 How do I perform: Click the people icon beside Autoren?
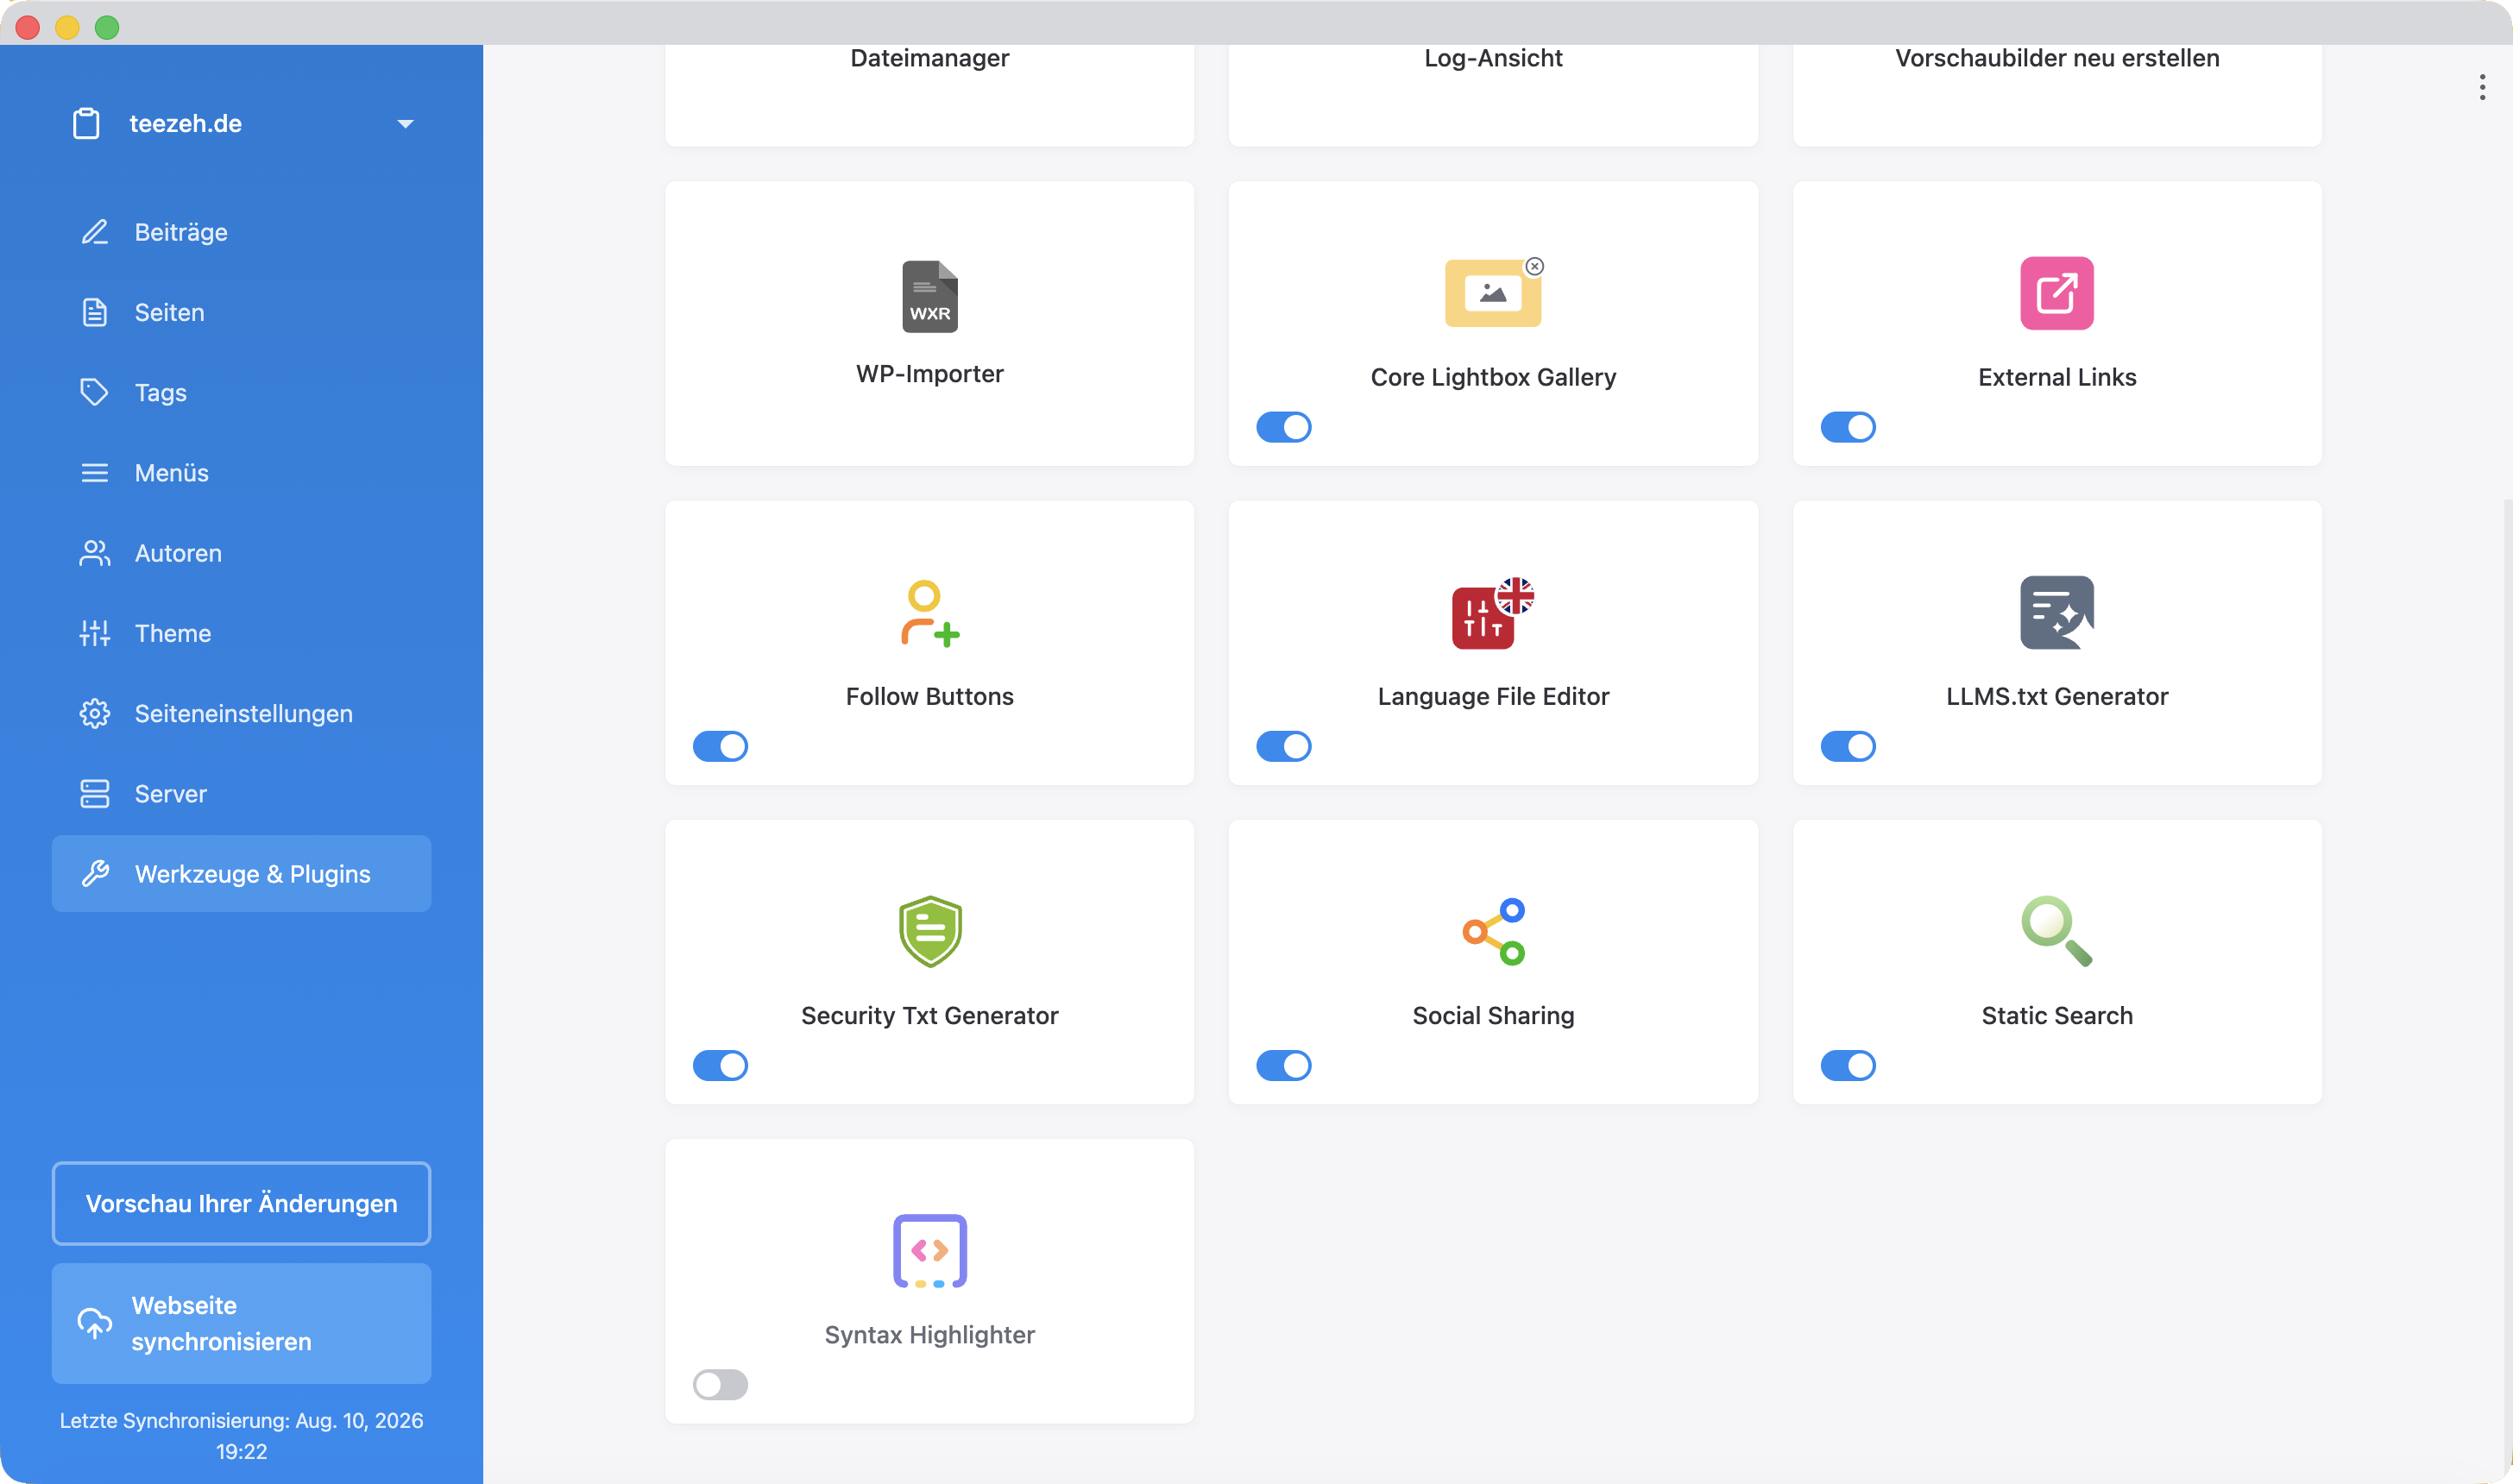(x=94, y=553)
